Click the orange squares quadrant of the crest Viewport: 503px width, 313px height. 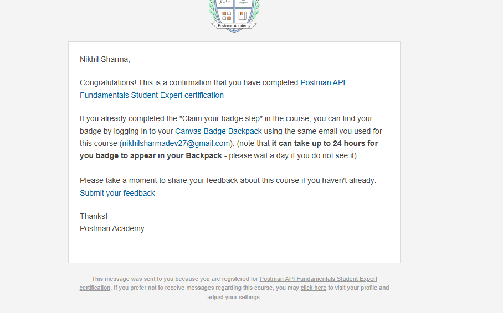pos(227,15)
